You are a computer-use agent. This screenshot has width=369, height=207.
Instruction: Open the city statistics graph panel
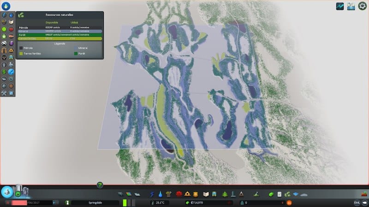click(339, 6)
